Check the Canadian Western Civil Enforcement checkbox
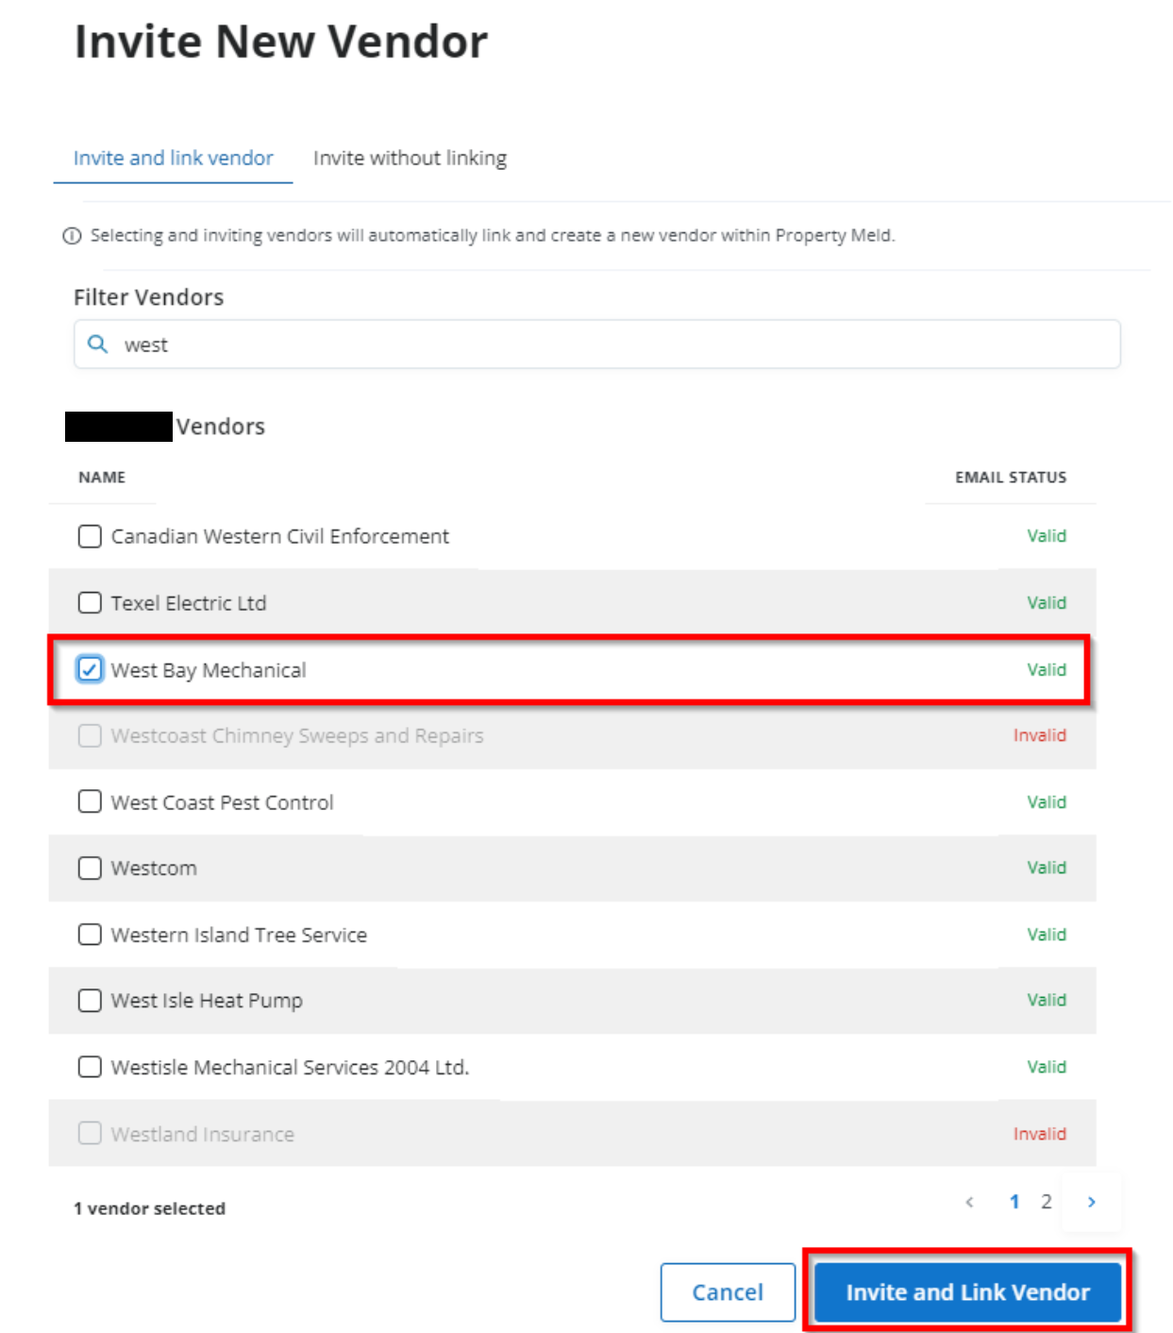 click(89, 535)
